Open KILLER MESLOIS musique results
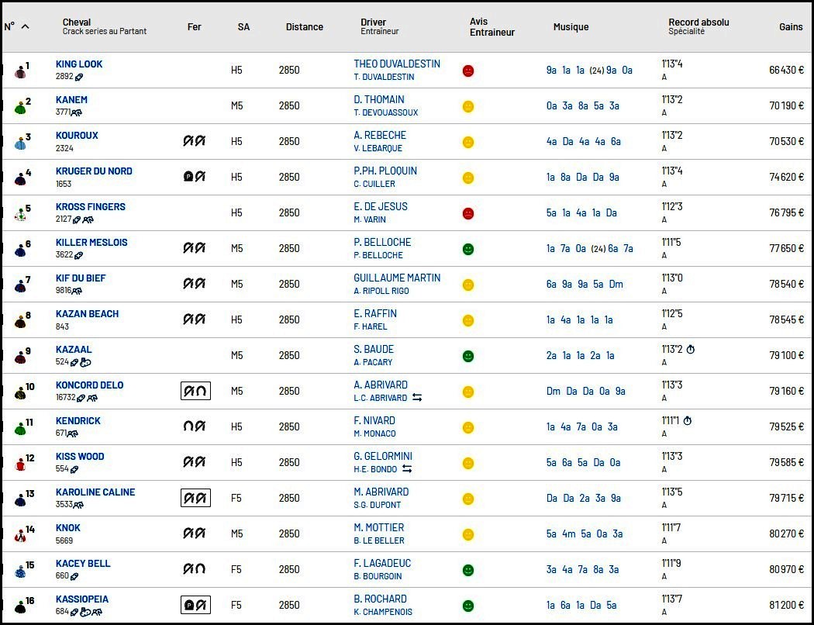 pos(589,249)
